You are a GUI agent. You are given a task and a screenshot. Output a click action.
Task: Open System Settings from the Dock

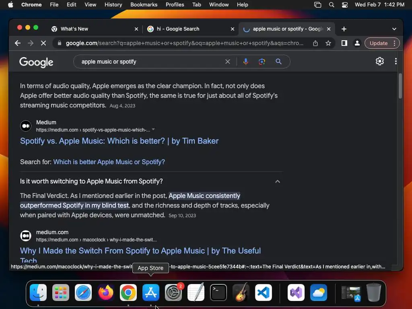(173, 293)
